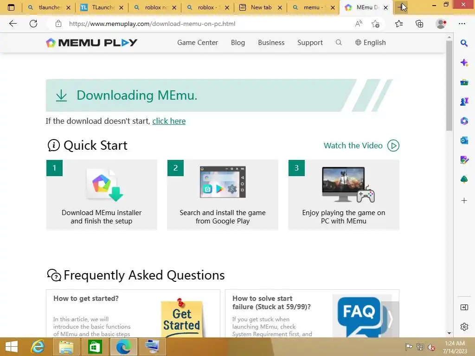Open the sidebar Outlook icon
The image size is (475, 356).
tap(464, 140)
